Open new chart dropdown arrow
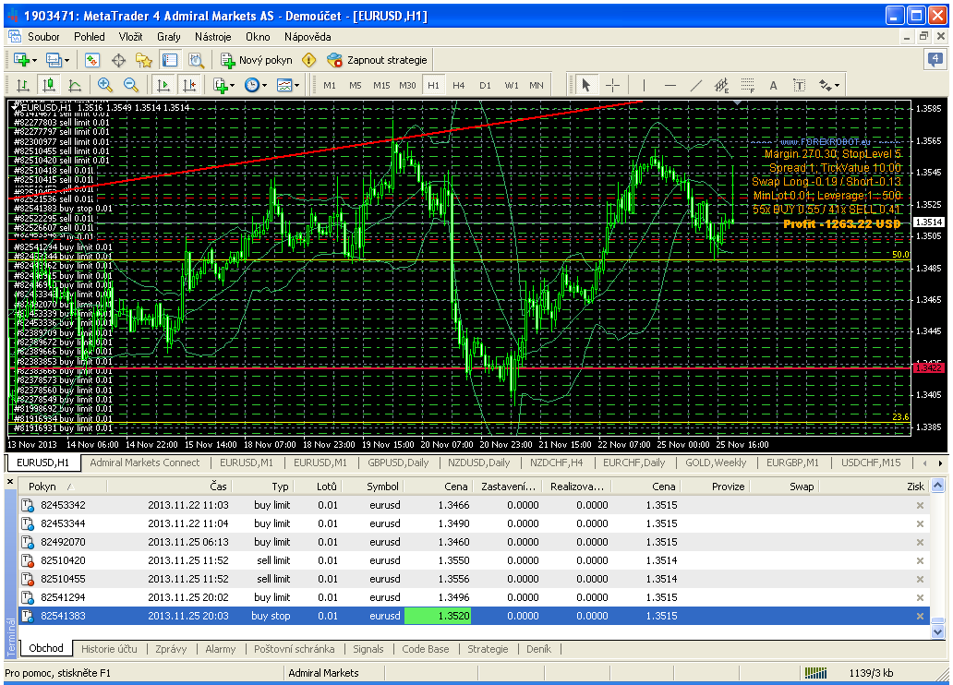 35,61
